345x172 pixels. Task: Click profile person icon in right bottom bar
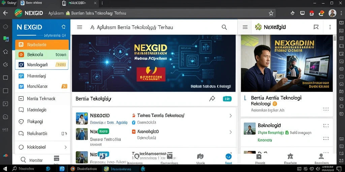pyautogui.click(x=321, y=156)
